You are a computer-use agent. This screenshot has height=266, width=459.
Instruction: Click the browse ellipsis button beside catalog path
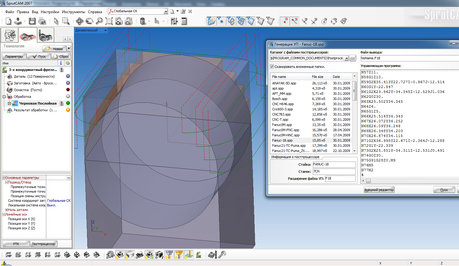click(x=353, y=58)
